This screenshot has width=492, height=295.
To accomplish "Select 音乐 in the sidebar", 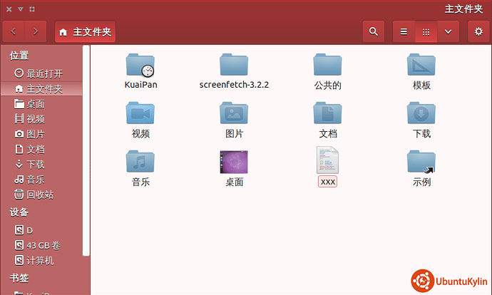I will [x=41, y=180].
